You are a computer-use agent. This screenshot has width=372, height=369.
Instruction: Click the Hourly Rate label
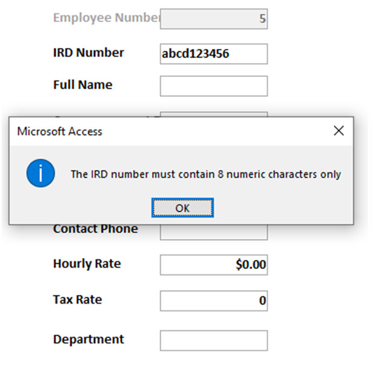pyautogui.click(x=87, y=264)
